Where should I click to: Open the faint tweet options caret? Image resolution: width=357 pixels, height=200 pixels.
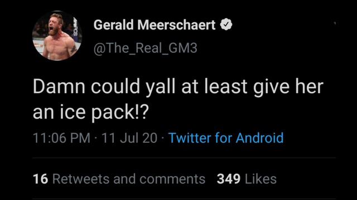point(335,23)
